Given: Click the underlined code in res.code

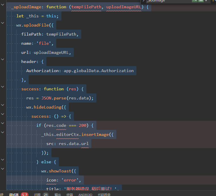Looking at the screenshot, I should pos(61,125).
